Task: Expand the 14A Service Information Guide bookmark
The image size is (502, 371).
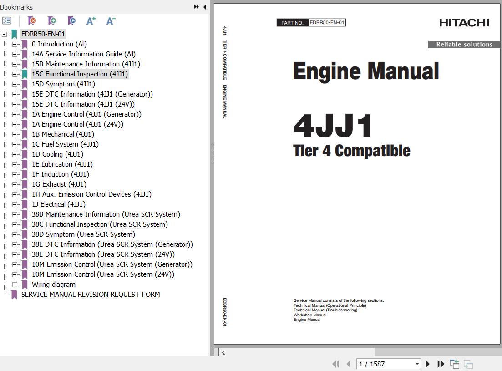Action: pyautogui.click(x=15, y=55)
